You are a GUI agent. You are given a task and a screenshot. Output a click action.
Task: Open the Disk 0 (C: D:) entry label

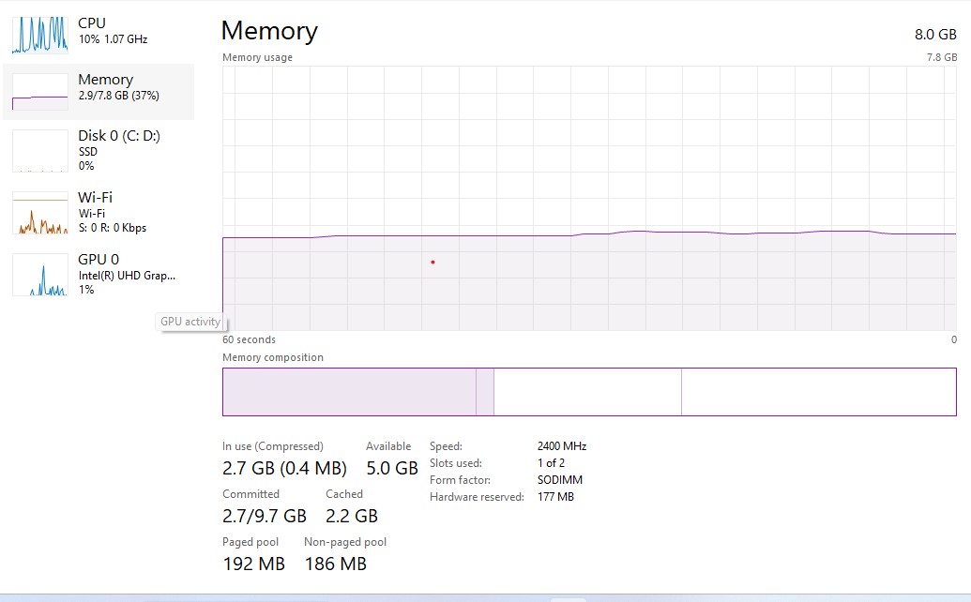pyautogui.click(x=119, y=135)
